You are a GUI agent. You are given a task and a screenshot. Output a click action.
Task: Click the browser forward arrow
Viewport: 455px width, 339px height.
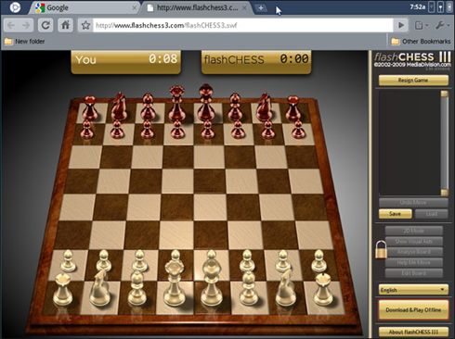click(x=26, y=25)
